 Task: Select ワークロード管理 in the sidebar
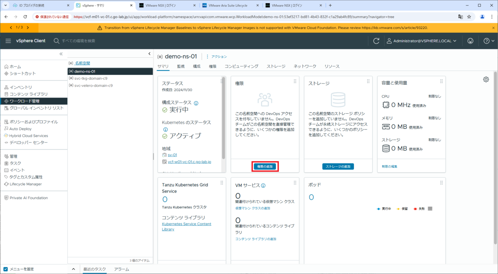click(x=34, y=101)
